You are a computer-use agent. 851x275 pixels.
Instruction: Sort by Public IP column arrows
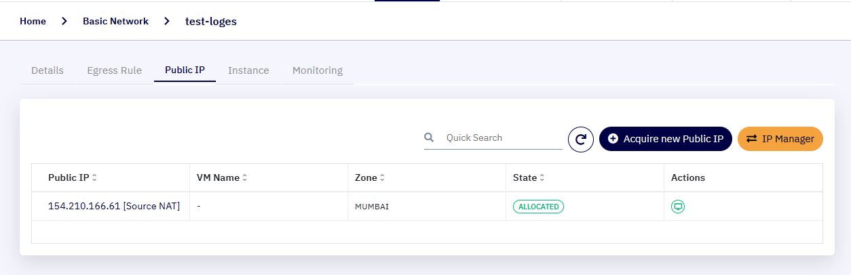pos(94,178)
